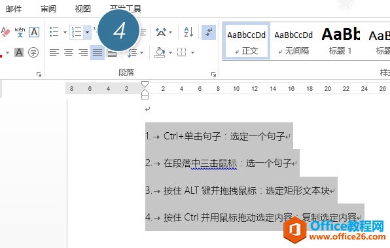The width and height of the screenshot is (390, 248).
Task: Click the line '按住 ALT 键并拖拽鼠标'
Action: [210, 190]
